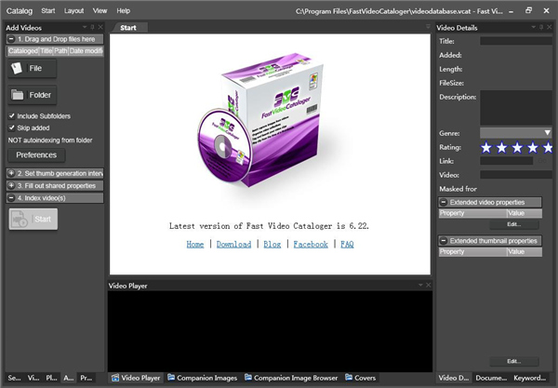Switch to Keyword... tab
The height and width of the screenshot is (388, 558).
click(x=529, y=378)
